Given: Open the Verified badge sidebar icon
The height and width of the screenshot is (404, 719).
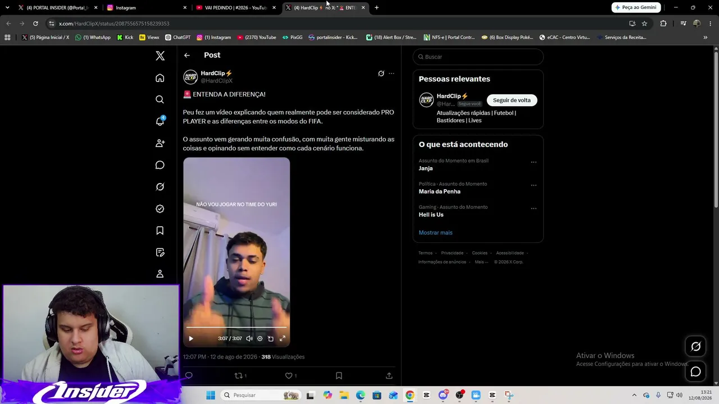Looking at the screenshot, I should pos(160,209).
